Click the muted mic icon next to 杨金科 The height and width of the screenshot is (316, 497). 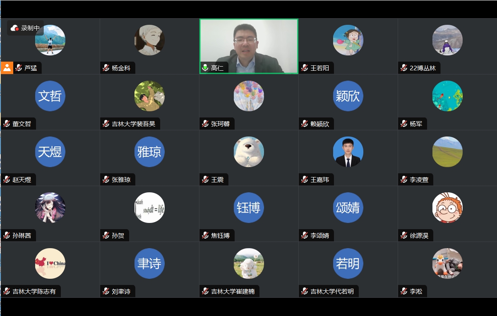106,68
